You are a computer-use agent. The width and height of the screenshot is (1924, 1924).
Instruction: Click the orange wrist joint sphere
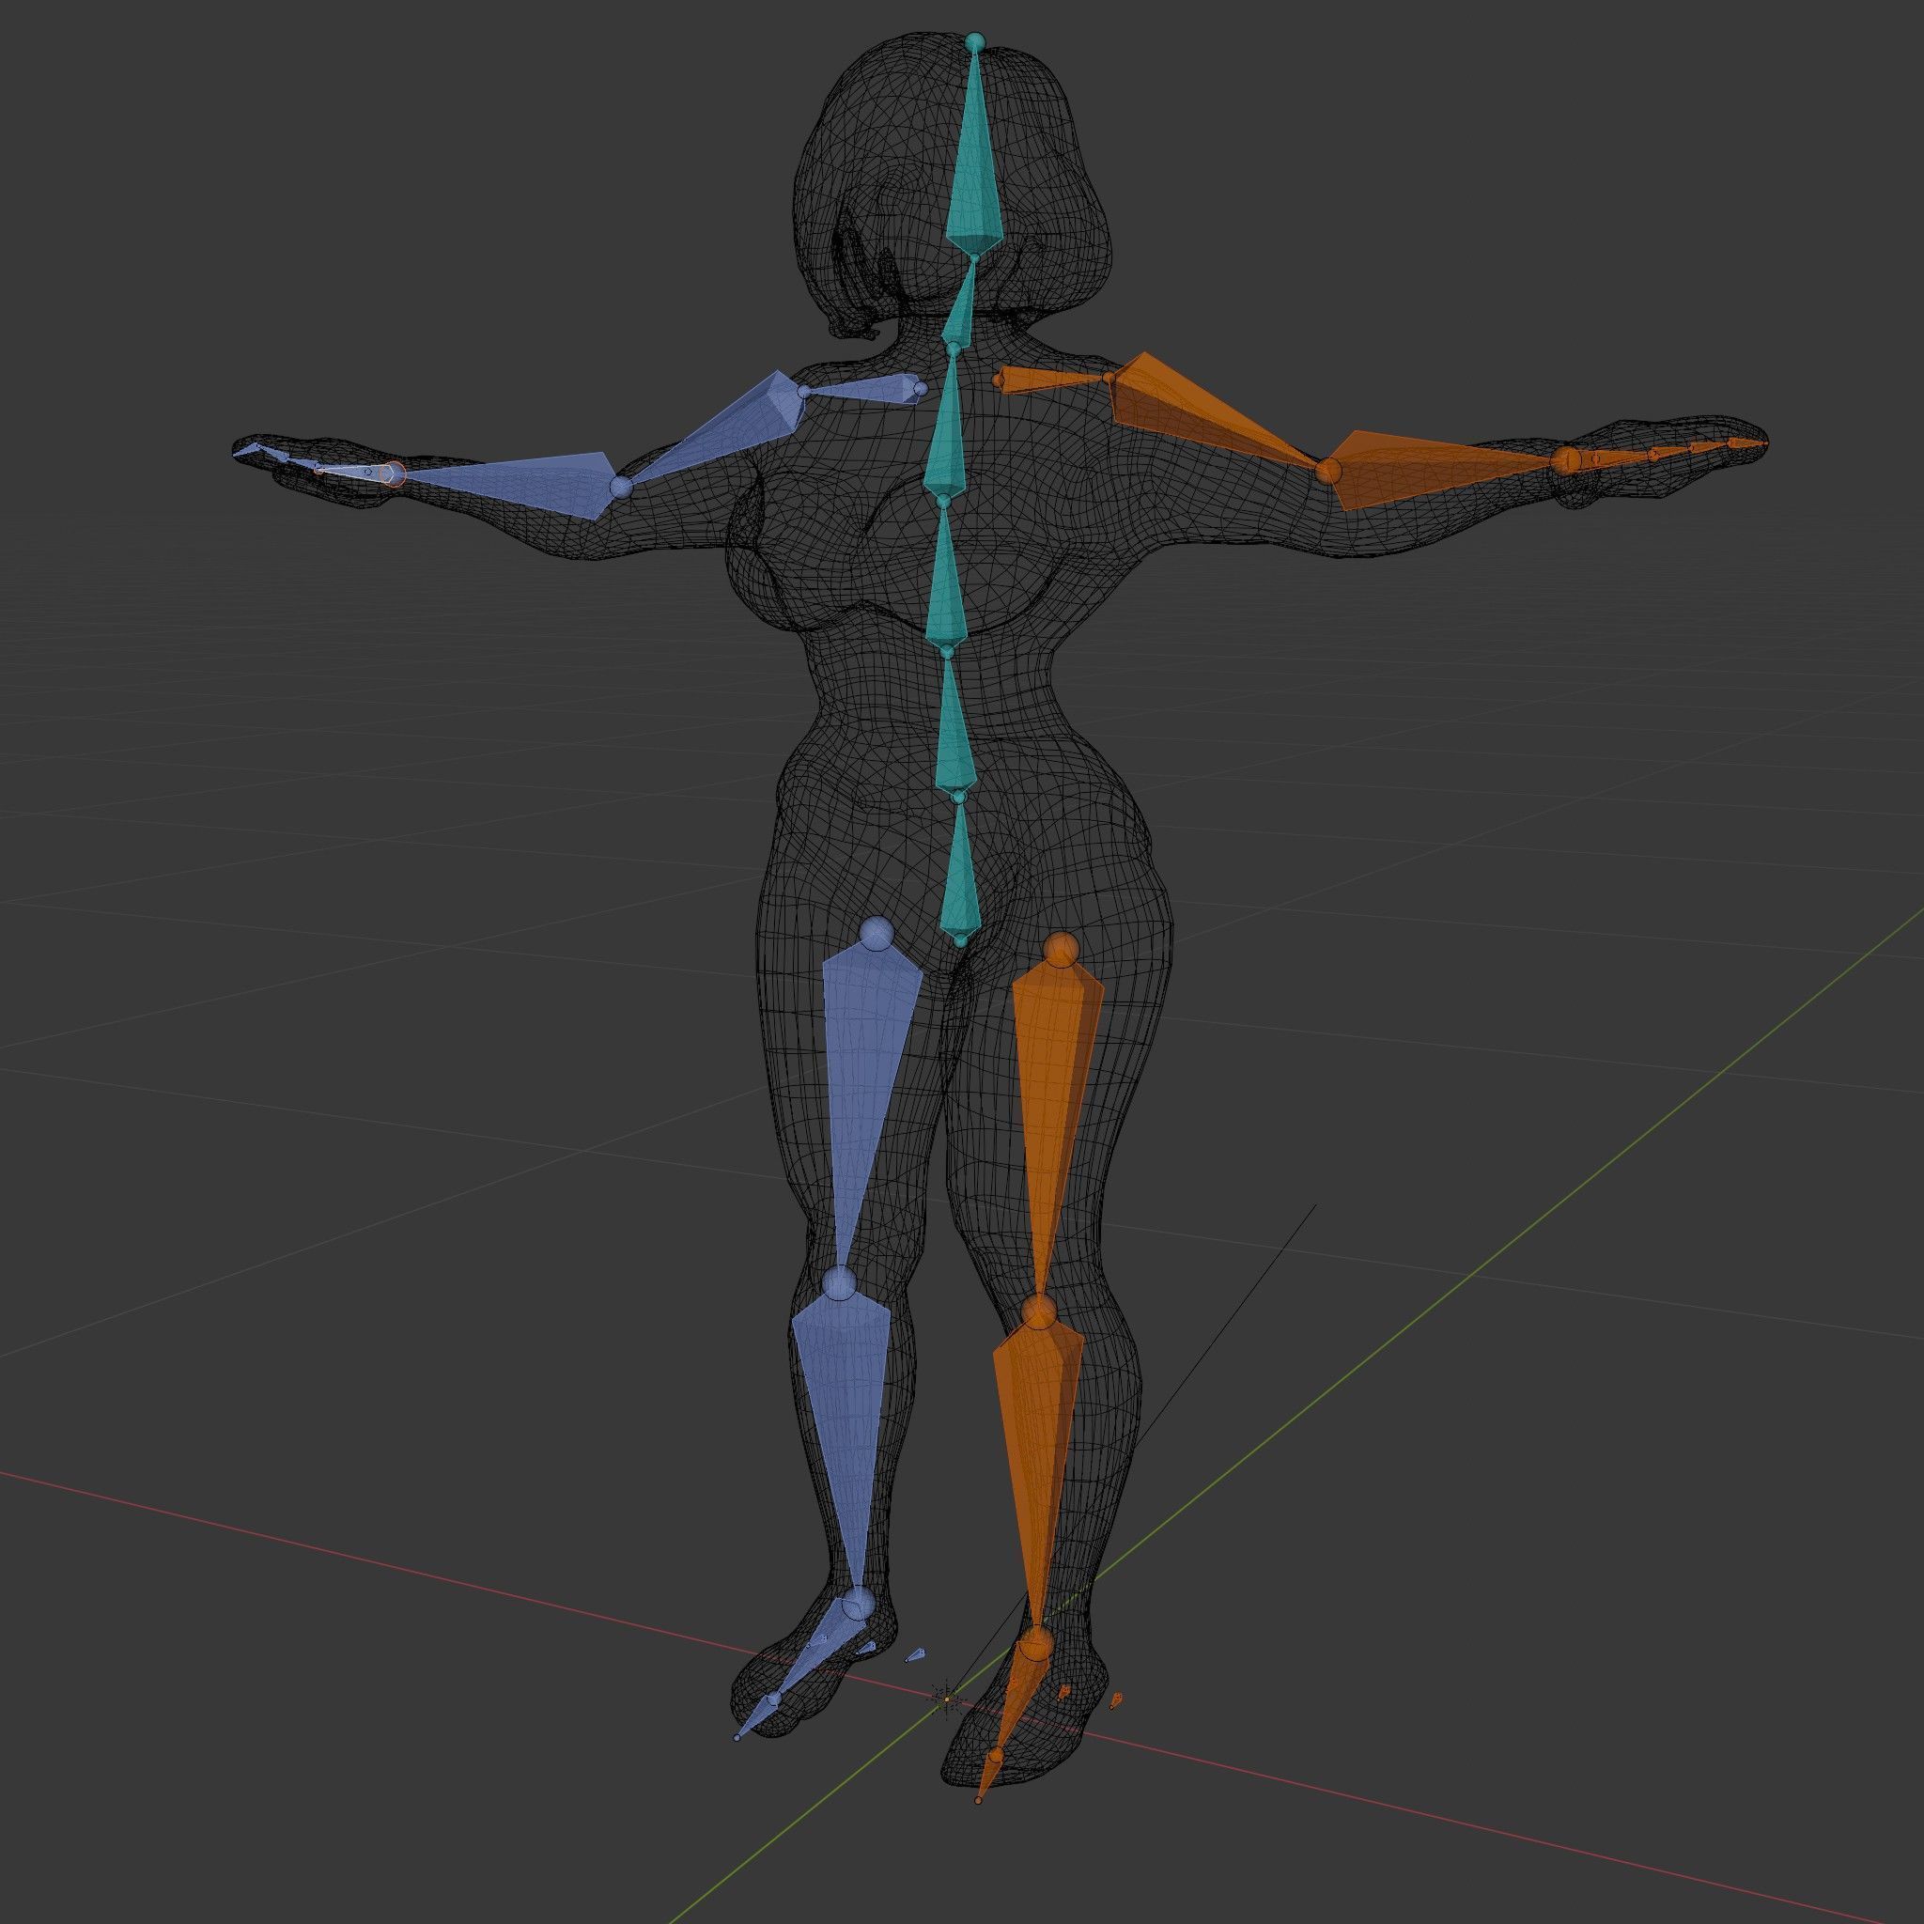point(1568,459)
